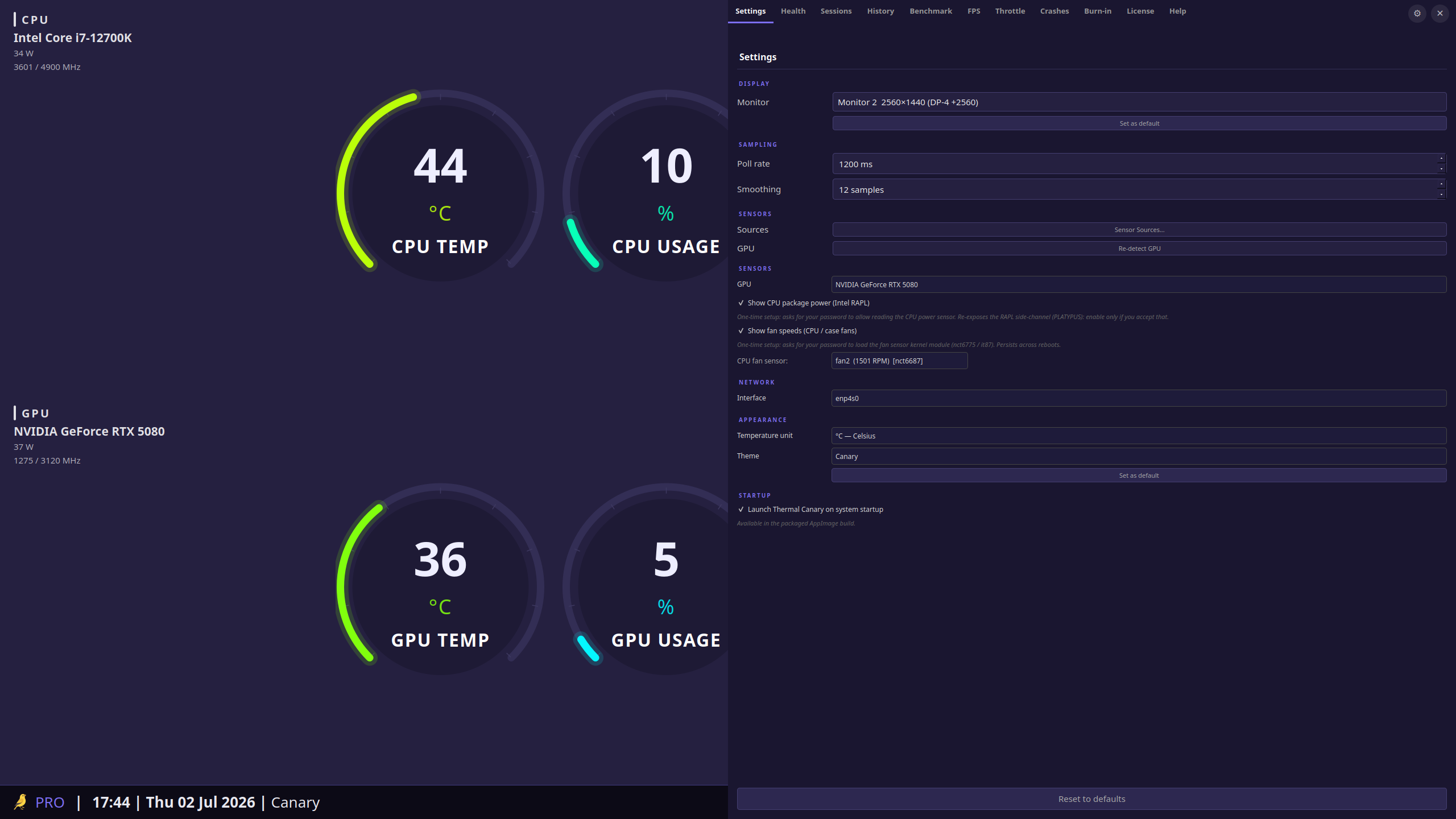The image size is (1456, 819).
Task: Click Set as default under Theme
Action: point(1139,475)
